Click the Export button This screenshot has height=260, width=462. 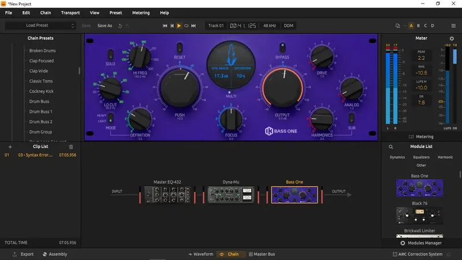tap(23, 254)
